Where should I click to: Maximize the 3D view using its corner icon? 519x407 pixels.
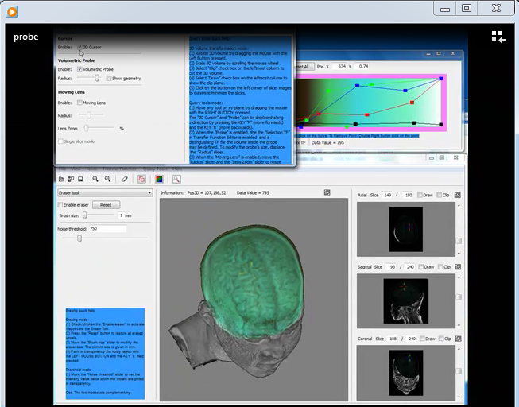coord(327,192)
